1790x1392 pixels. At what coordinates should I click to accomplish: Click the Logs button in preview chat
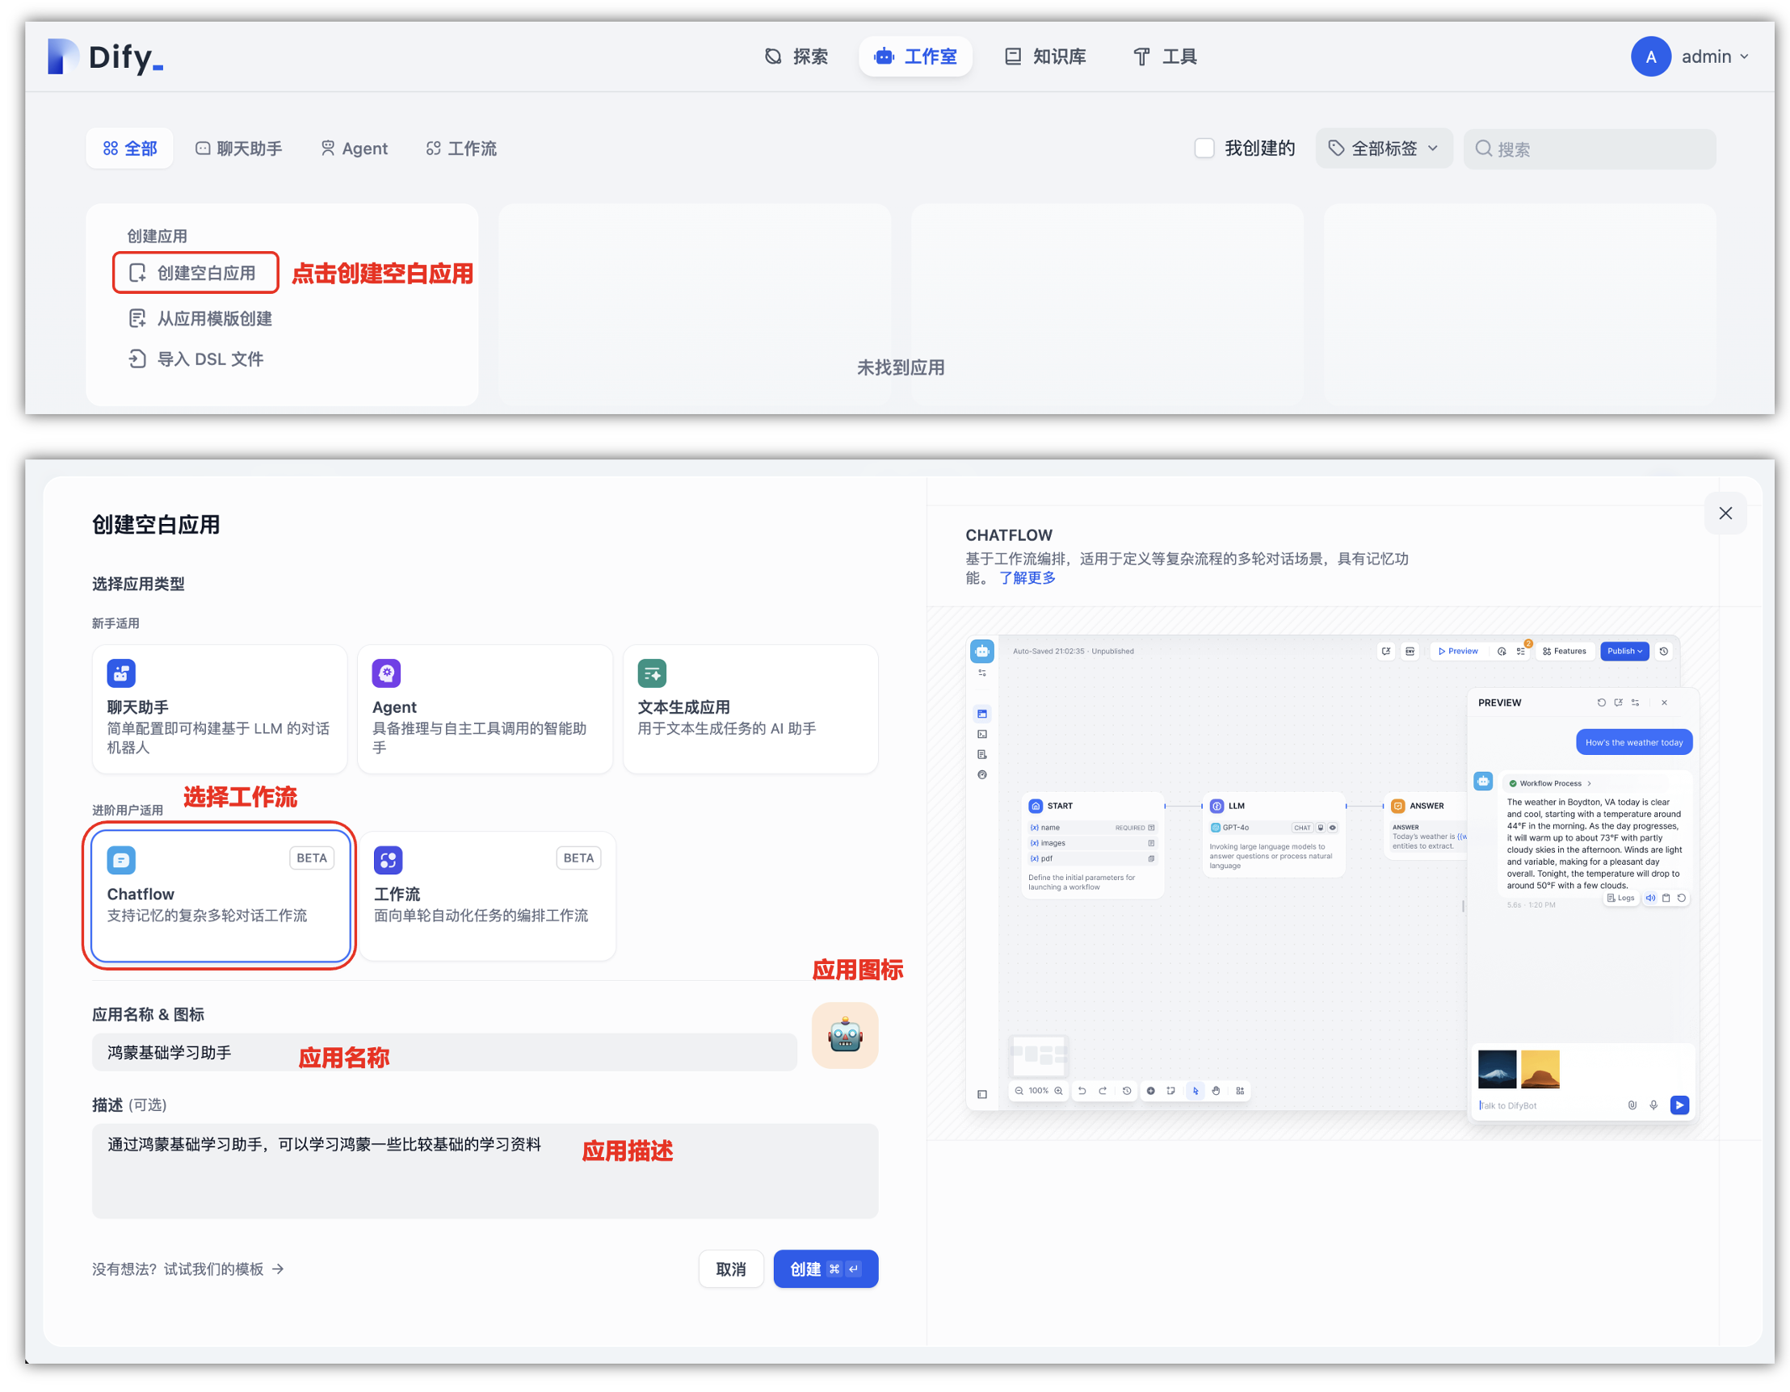[1621, 899]
